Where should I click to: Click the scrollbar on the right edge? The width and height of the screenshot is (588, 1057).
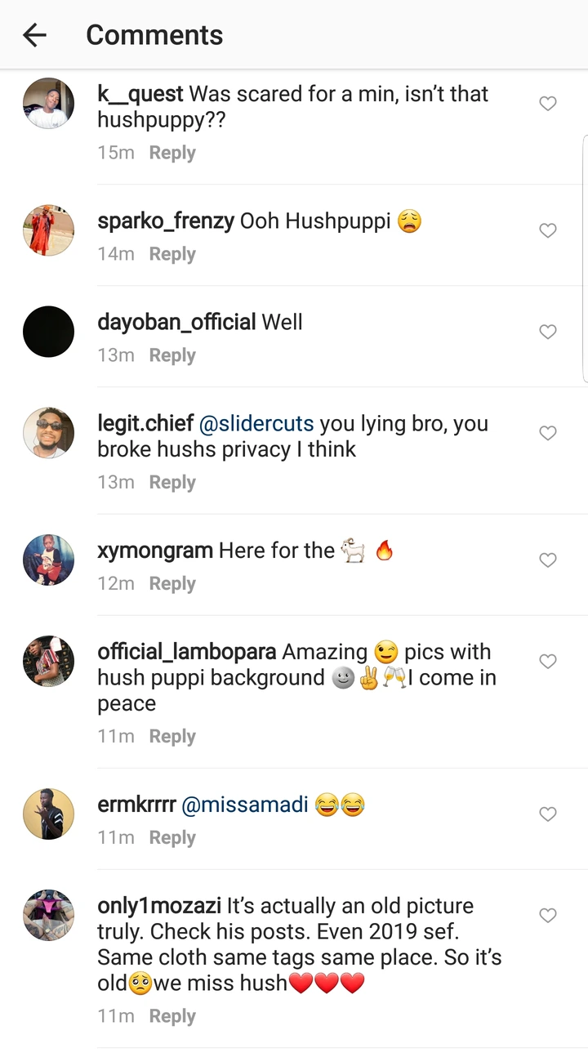click(x=585, y=257)
